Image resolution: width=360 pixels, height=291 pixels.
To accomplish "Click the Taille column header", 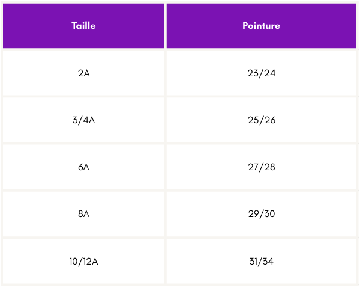I will [83, 26].
